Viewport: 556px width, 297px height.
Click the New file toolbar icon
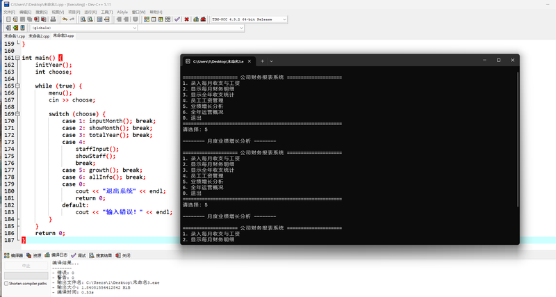pos(7,19)
